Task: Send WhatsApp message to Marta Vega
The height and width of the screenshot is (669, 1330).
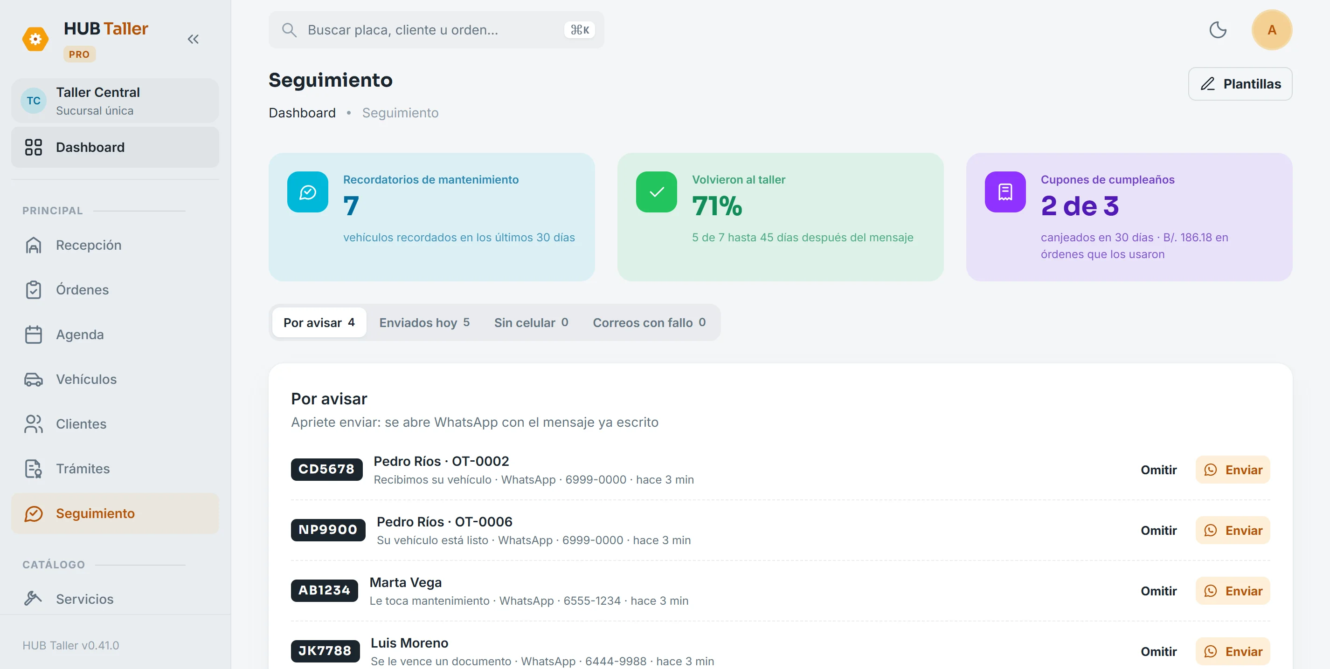Action: click(1233, 591)
